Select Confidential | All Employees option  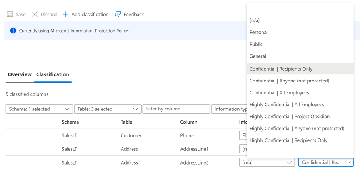(x=279, y=92)
